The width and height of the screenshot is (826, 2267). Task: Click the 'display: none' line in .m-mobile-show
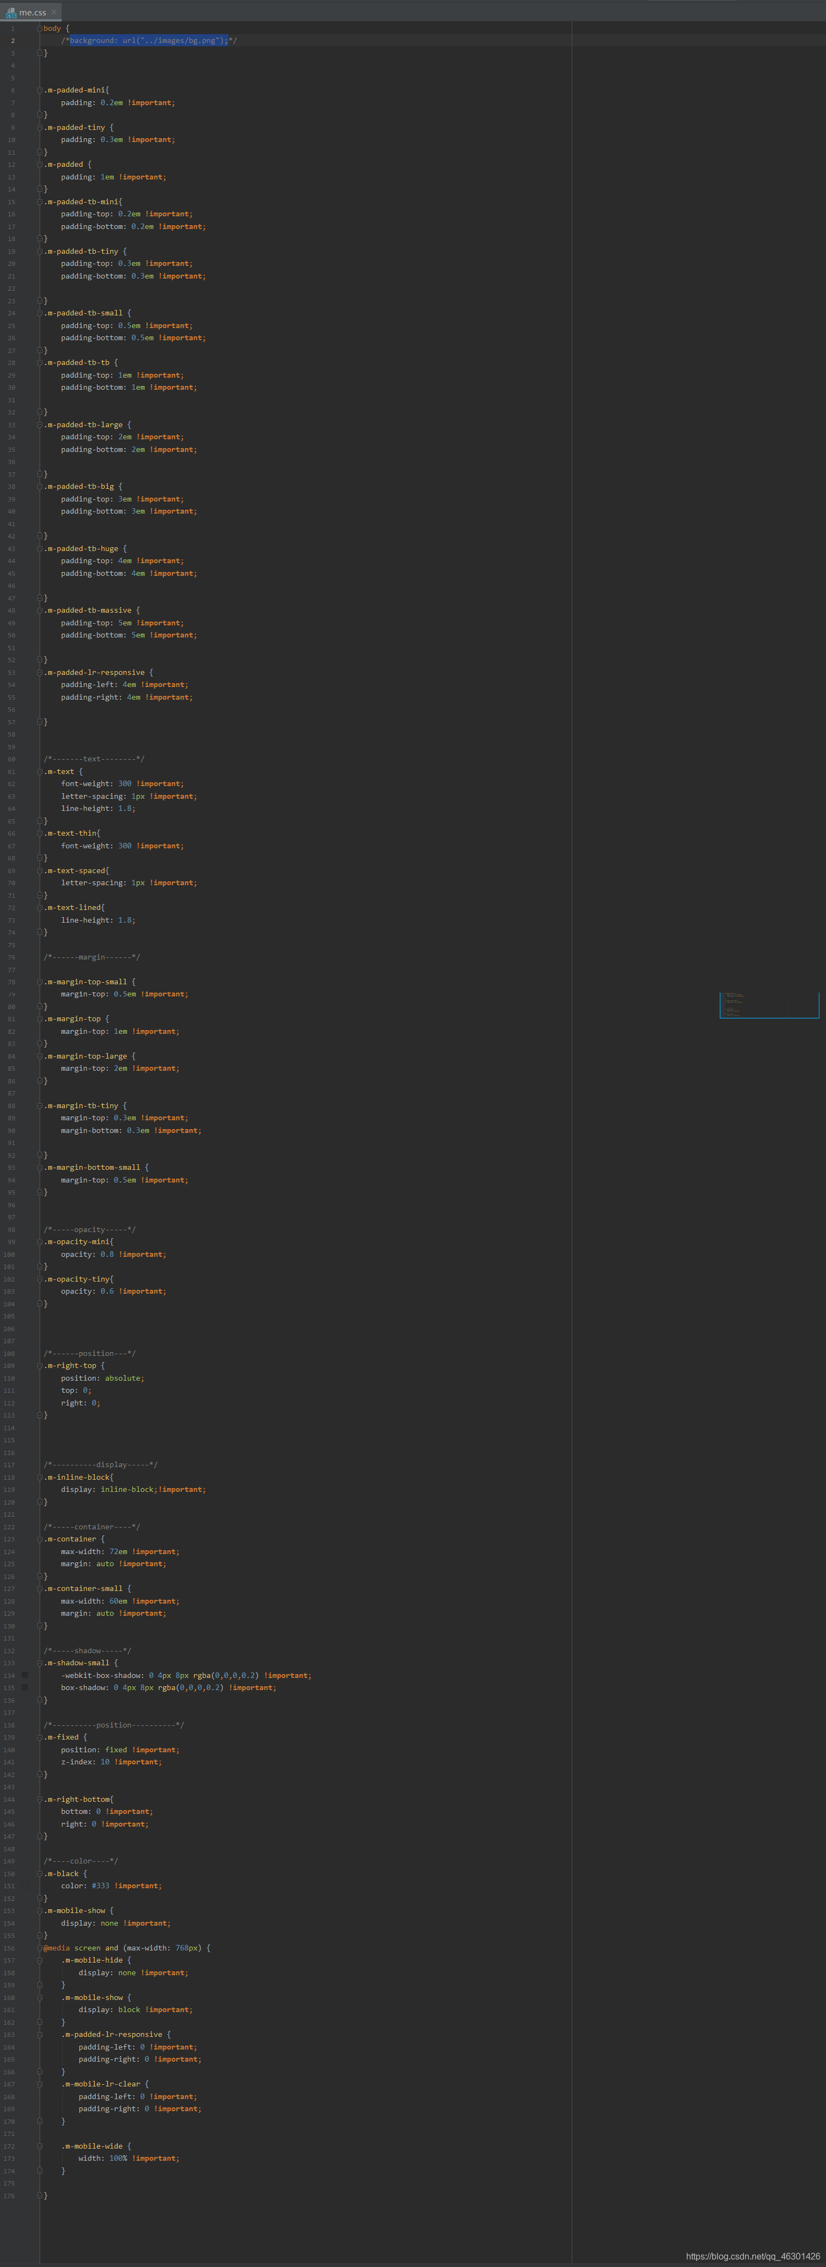pos(115,1923)
